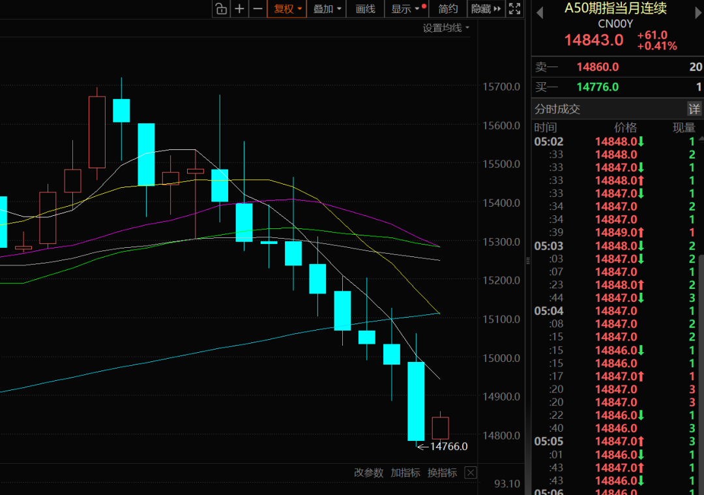Click the lock icon in chart toolbar
Image resolution: width=704 pixels, height=495 pixels.
(x=221, y=8)
